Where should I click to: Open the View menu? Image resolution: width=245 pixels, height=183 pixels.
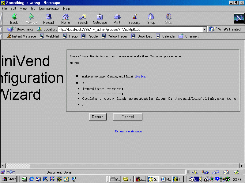23,9
